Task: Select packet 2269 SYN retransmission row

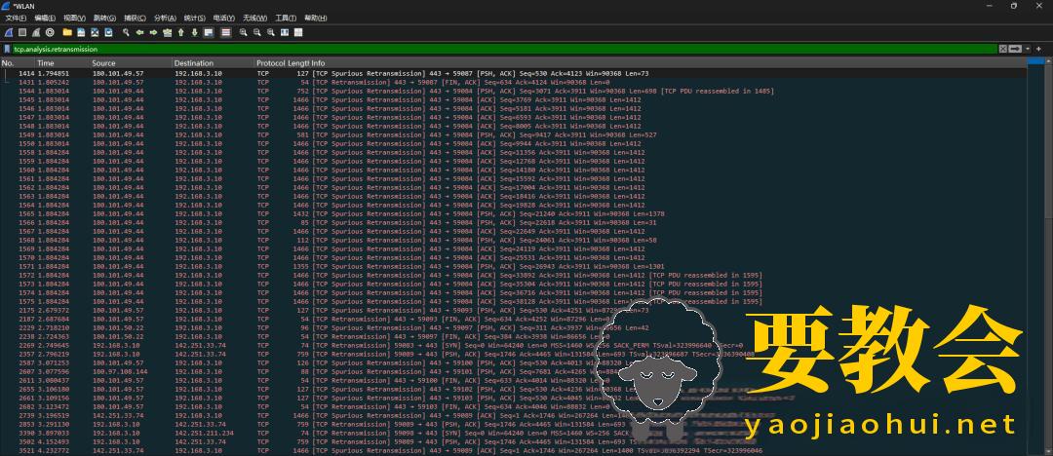Action: pyautogui.click(x=514, y=345)
